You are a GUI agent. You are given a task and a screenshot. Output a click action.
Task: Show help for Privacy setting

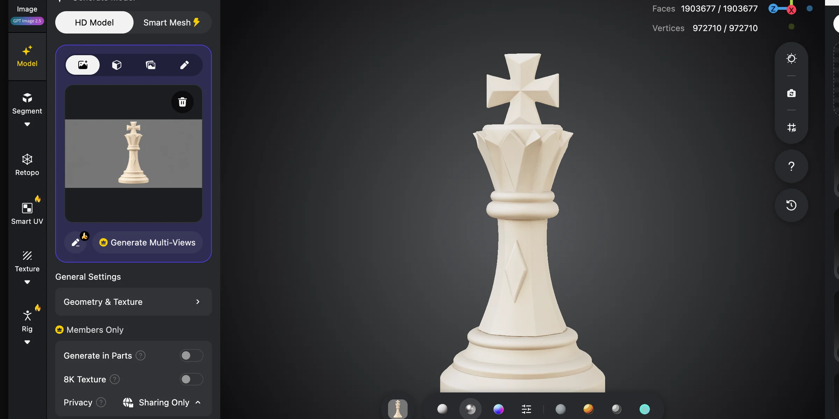pyautogui.click(x=101, y=402)
